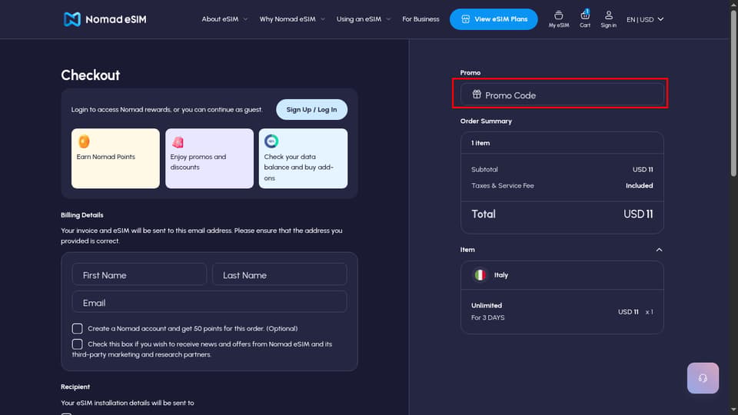Focus the Last Name field
738x415 pixels.
point(280,274)
